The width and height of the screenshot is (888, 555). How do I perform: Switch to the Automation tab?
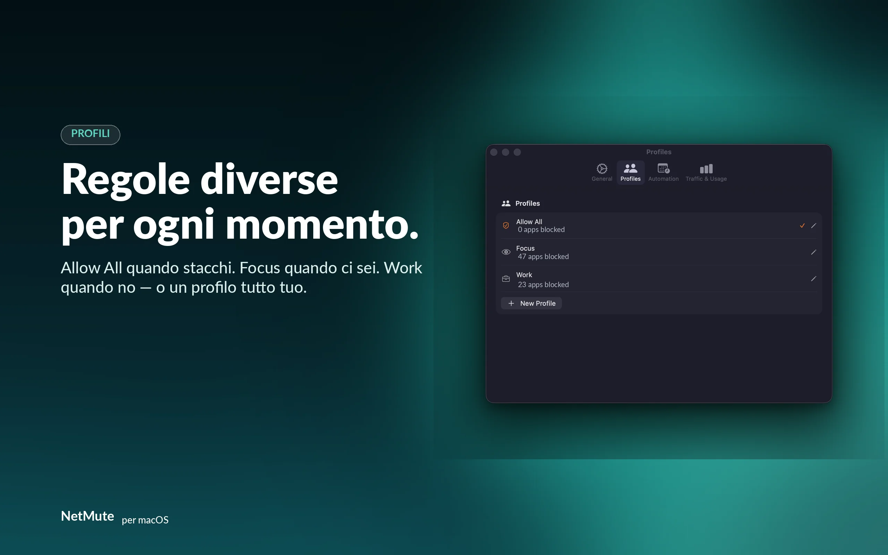663,172
